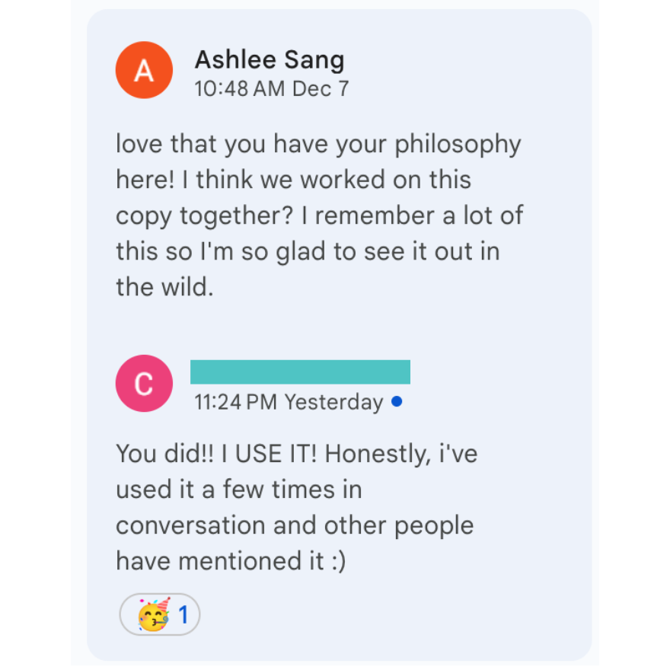Click the word philosophy in Ashlee's comment
This screenshot has width=670, height=670.
458,145
